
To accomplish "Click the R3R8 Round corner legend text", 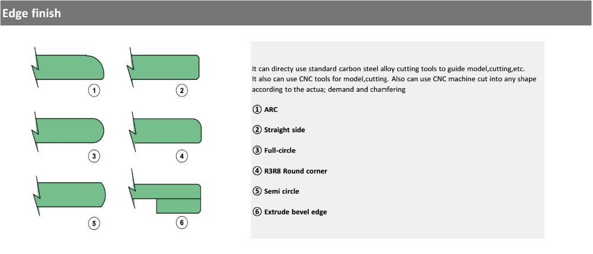I will tap(295, 171).
